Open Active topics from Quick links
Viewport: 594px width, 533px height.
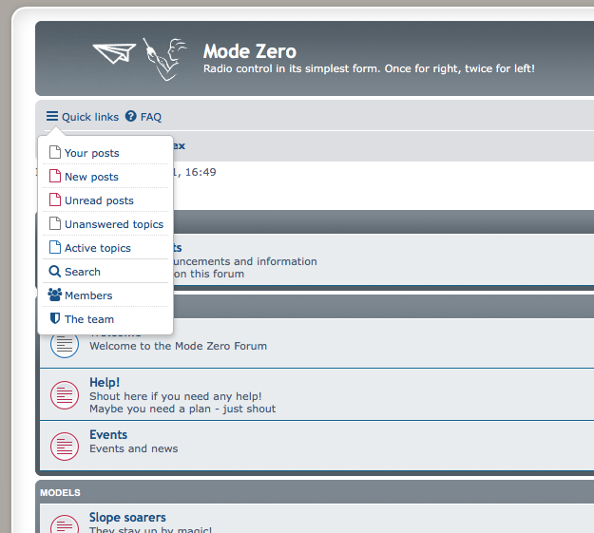[97, 248]
